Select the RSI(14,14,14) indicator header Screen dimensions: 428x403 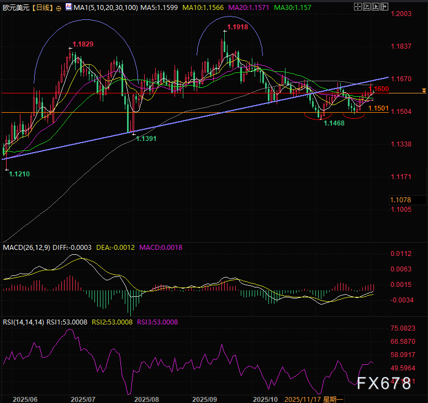tap(23, 321)
